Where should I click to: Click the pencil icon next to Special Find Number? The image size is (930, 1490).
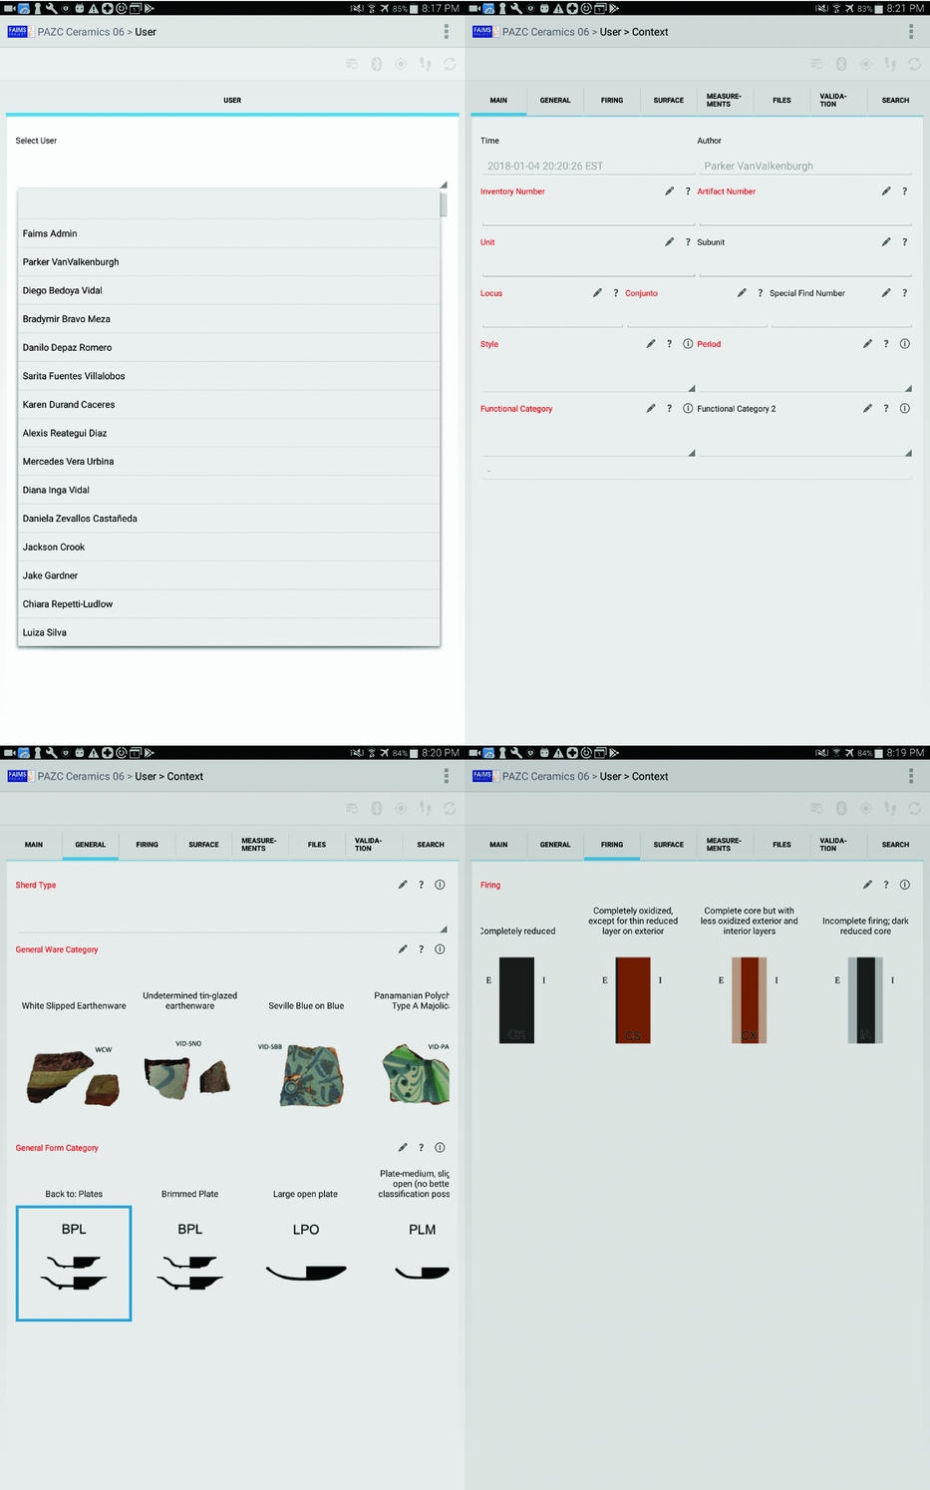click(885, 293)
